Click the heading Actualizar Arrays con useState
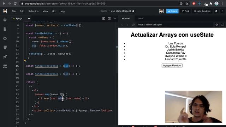226x127 pixels. tap(172, 35)
